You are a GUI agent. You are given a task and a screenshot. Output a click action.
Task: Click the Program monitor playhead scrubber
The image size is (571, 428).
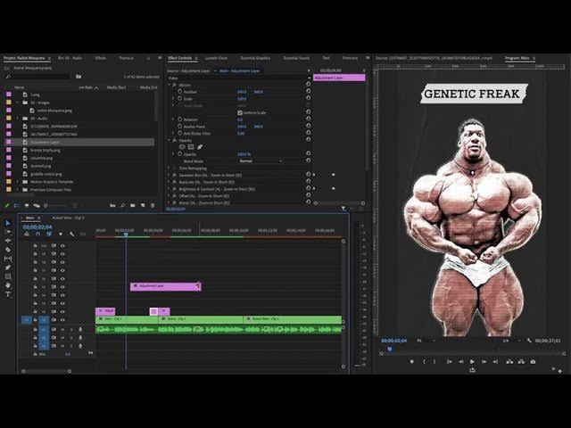pos(390,349)
